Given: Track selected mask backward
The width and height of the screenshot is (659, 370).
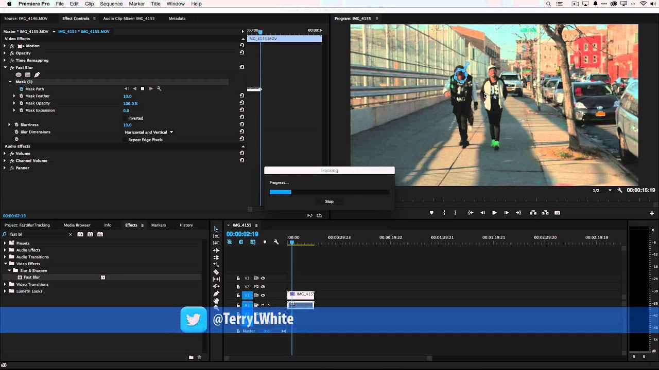Looking at the screenshot, I should [135, 89].
